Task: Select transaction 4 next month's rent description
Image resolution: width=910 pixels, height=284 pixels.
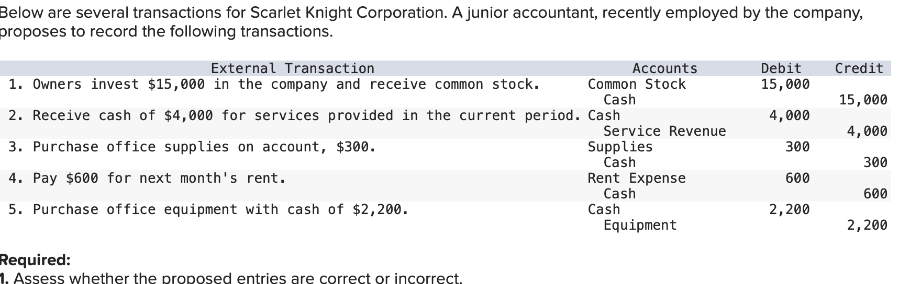Action: point(147,178)
